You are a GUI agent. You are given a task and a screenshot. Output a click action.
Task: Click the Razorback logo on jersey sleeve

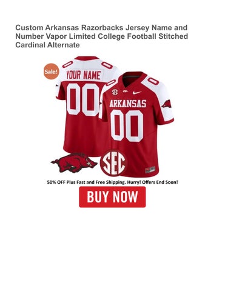point(167,104)
